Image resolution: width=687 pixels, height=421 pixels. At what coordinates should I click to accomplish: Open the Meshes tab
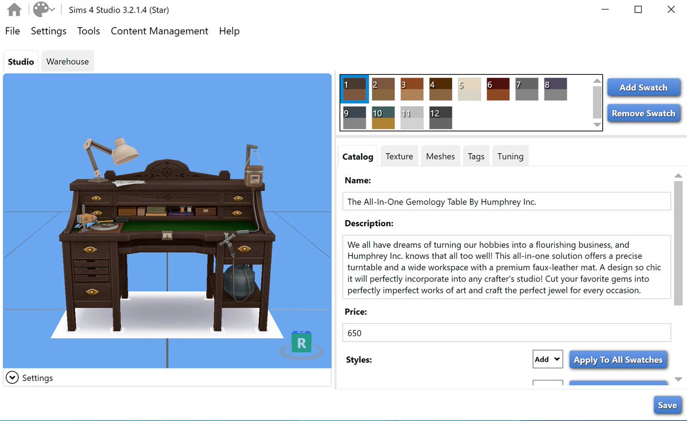click(x=440, y=157)
